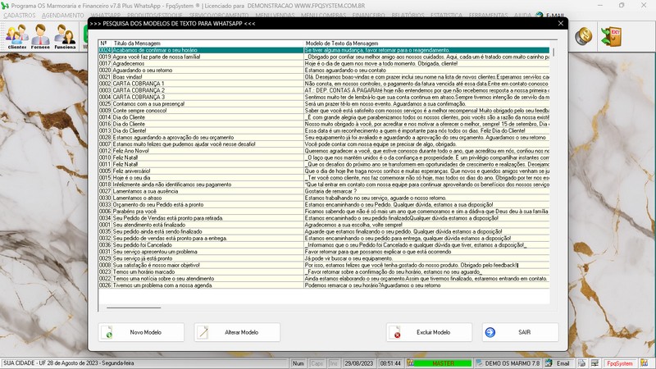Select row 0019 Agora você faz parte
Viewport: 656px width, 369px height.
pos(324,57)
